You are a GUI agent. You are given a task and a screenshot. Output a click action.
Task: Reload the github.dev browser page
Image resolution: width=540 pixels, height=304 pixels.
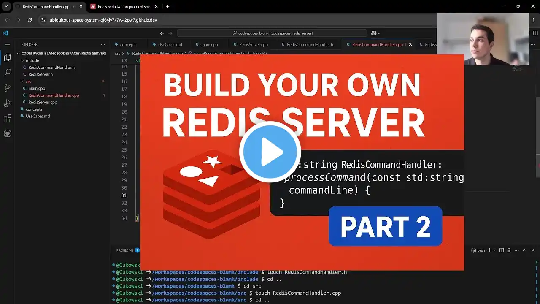(x=30, y=20)
